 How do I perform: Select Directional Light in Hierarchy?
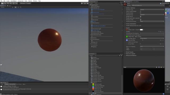click(x=97, y=29)
